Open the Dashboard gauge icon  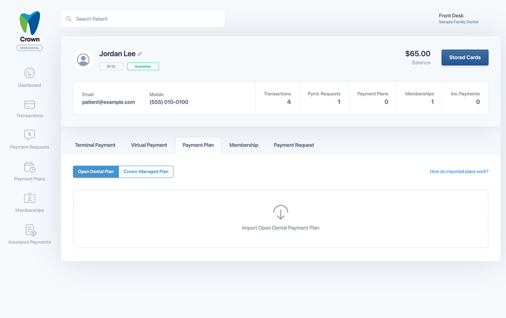[x=29, y=73]
